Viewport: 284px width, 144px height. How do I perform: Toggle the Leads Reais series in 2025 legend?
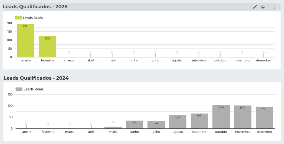pyautogui.click(x=33, y=18)
